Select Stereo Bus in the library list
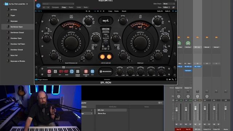The image size is (233, 131). [x=112, y=114]
